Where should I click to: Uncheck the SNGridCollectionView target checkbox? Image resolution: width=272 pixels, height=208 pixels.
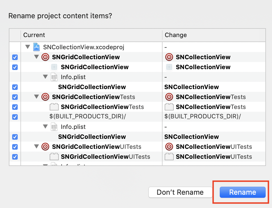(x=15, y=57)
